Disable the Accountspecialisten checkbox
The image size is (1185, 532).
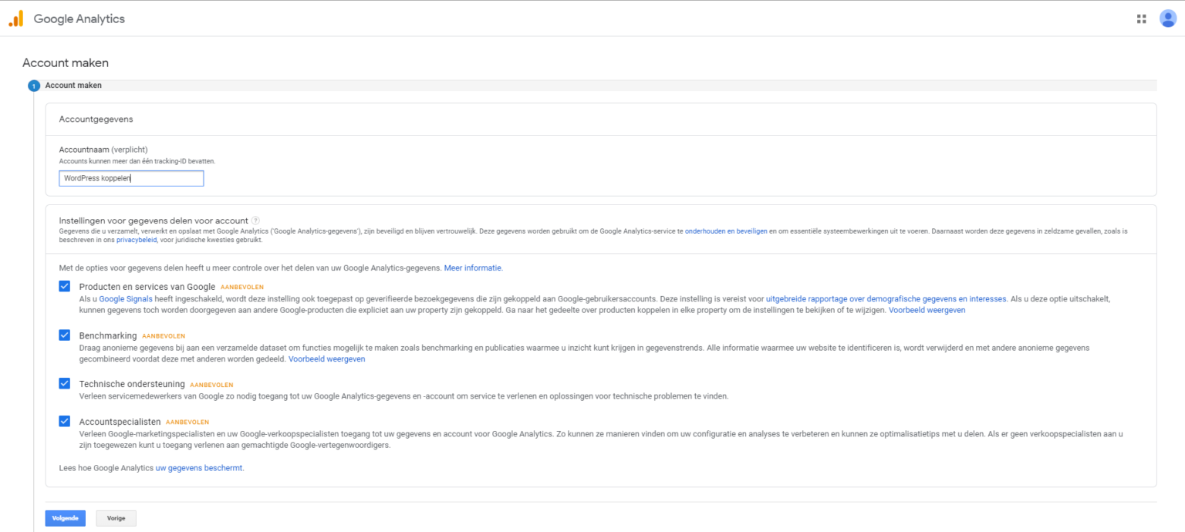[64, 421]
